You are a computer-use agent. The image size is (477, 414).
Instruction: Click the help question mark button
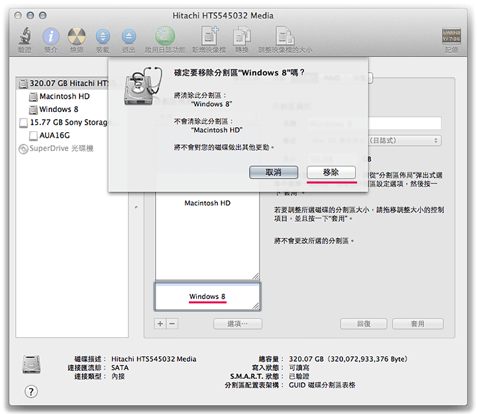(x=31, y=391)
